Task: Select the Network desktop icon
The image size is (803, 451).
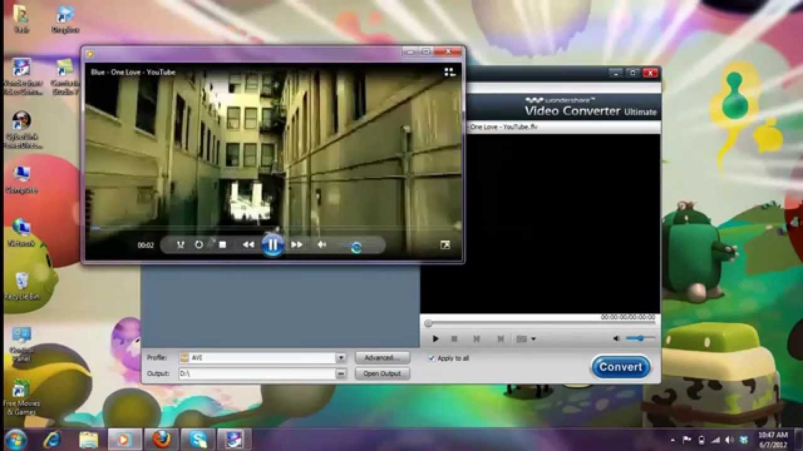Action: (22, 232)
